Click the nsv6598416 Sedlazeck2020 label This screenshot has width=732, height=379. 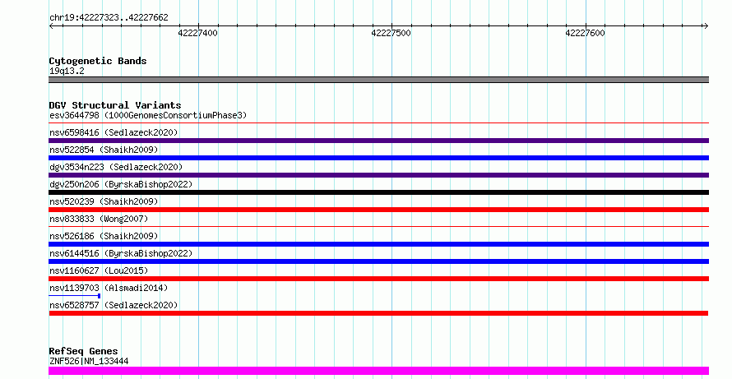pyautogui.click(x=114, y=132)
